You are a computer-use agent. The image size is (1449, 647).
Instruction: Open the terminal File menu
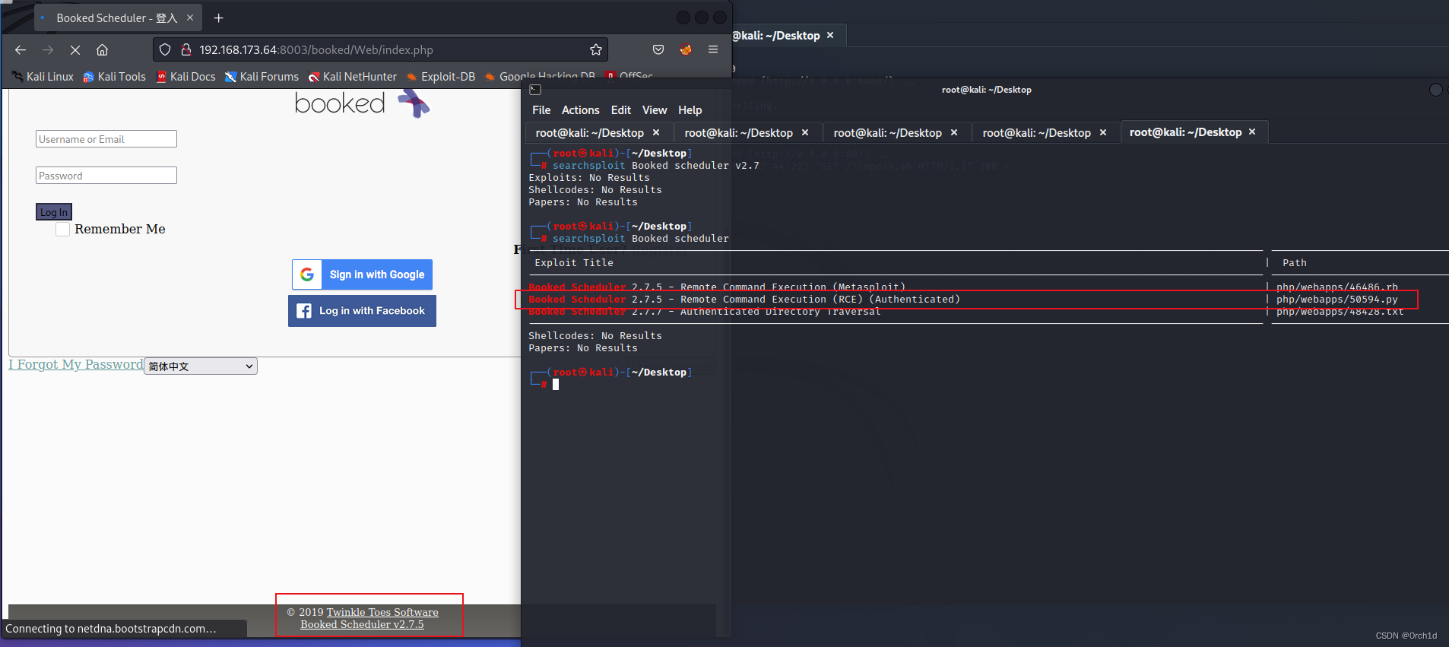coord(541,110)
